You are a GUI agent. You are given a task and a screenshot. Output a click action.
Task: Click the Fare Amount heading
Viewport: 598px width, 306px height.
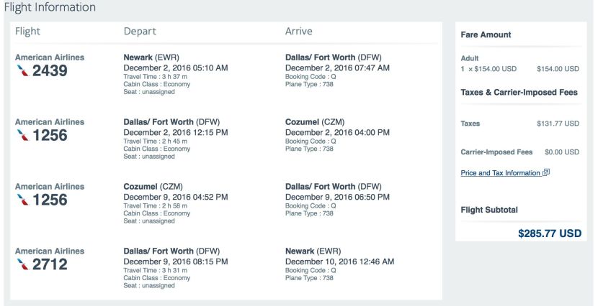[486, 34]
